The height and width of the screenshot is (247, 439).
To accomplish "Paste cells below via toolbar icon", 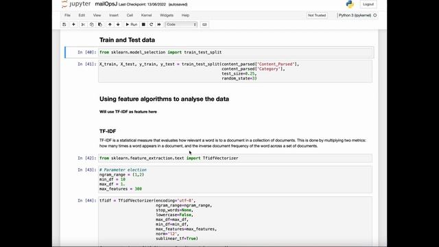I will [100, 25].
